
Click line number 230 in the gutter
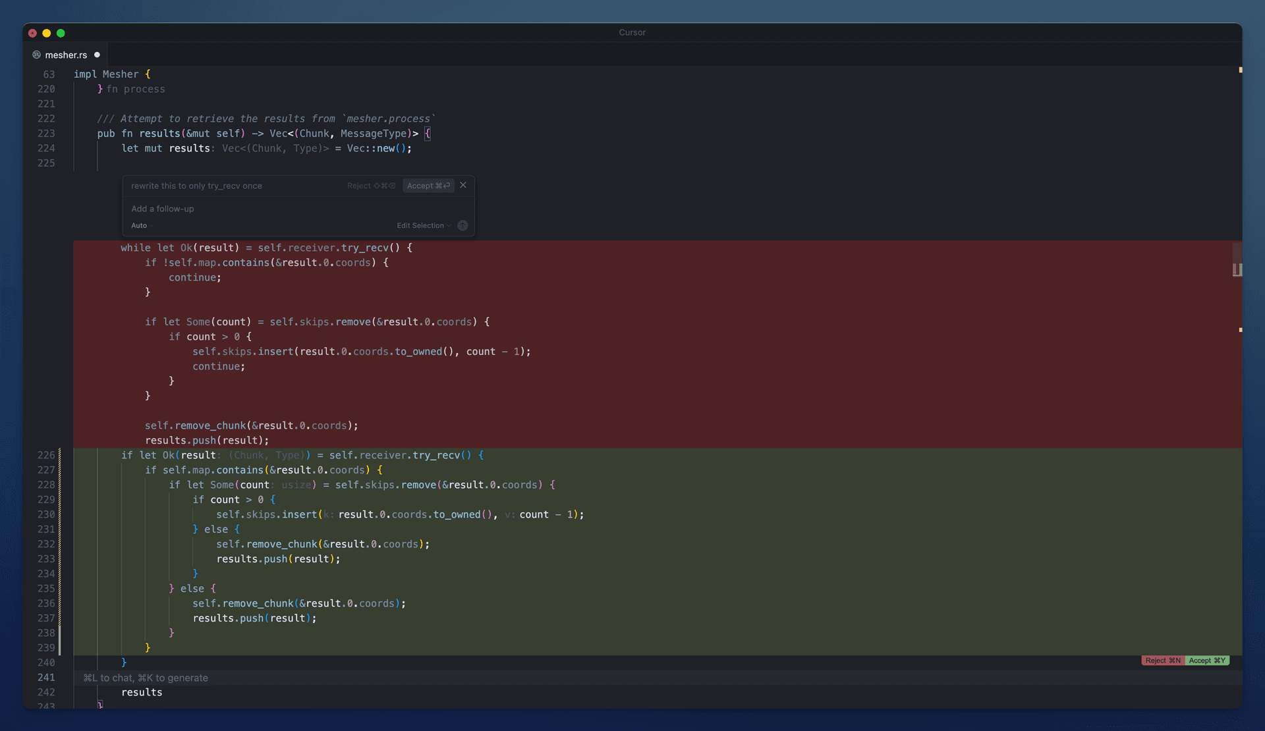click(x=46, y=514)
